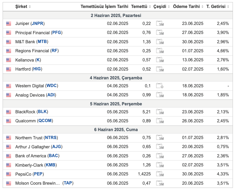Click M&T Bank's dividend value 1,35

[147, 42]
